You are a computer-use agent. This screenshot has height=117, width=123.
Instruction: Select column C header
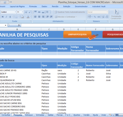(49, 29)
